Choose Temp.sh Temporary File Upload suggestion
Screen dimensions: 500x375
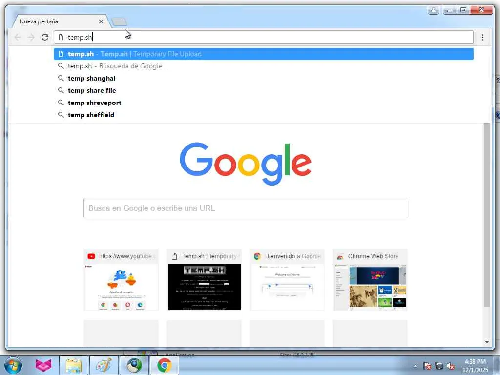coord(263,54)
